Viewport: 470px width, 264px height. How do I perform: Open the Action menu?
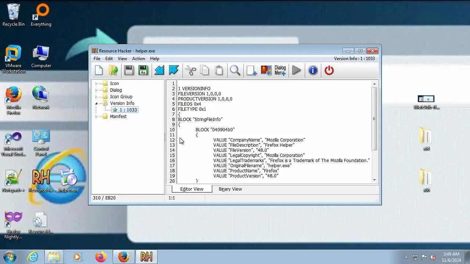click(x=138, y=59)
